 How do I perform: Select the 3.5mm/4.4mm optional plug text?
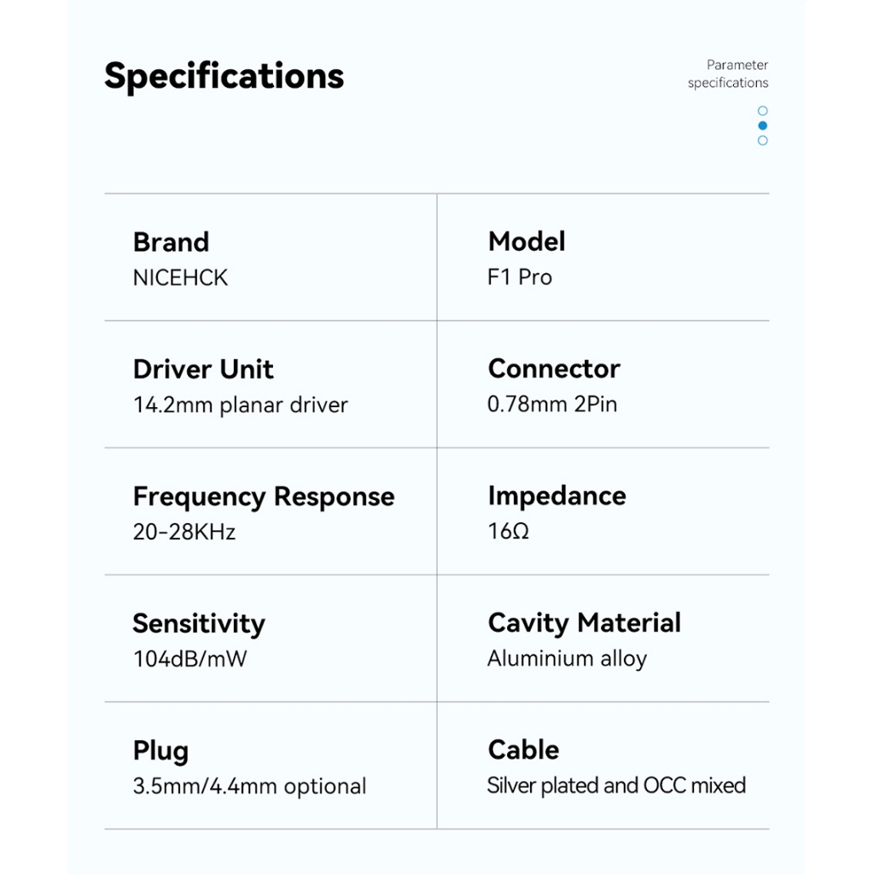[249, 786]
